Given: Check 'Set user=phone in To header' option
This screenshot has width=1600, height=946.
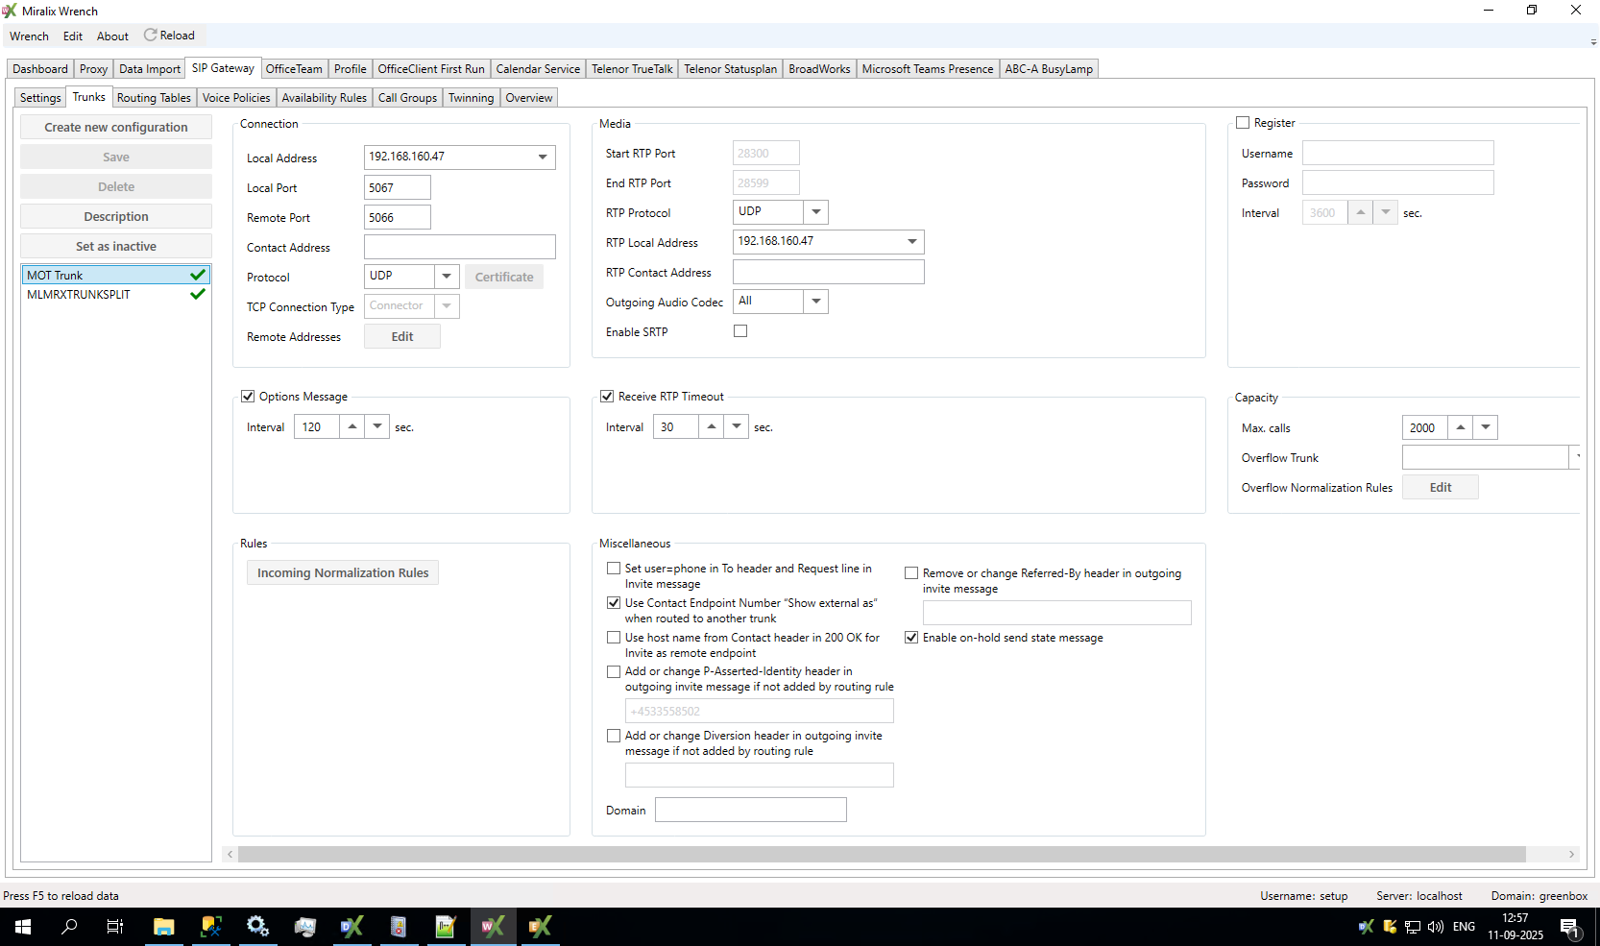Looking at the screenshot, I should tap(614, 569).
